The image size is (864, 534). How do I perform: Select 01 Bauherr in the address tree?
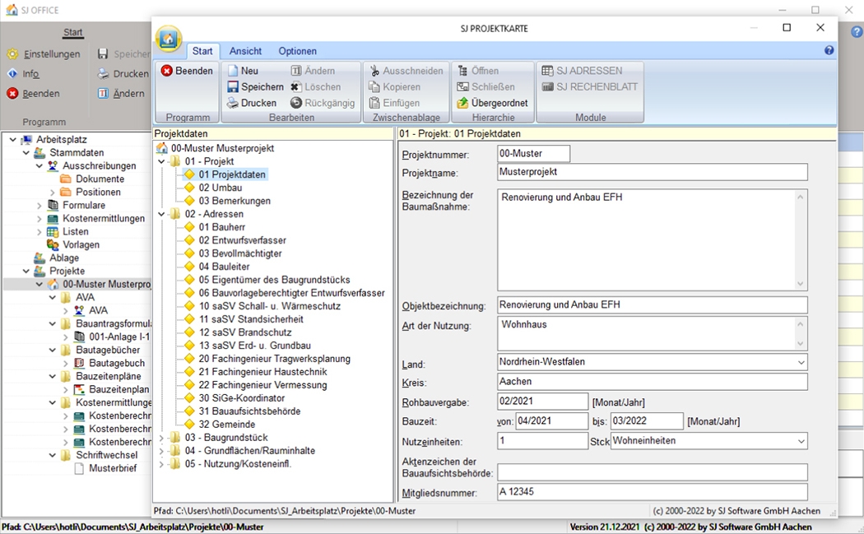pyautogui.click(x=219, y=227)
